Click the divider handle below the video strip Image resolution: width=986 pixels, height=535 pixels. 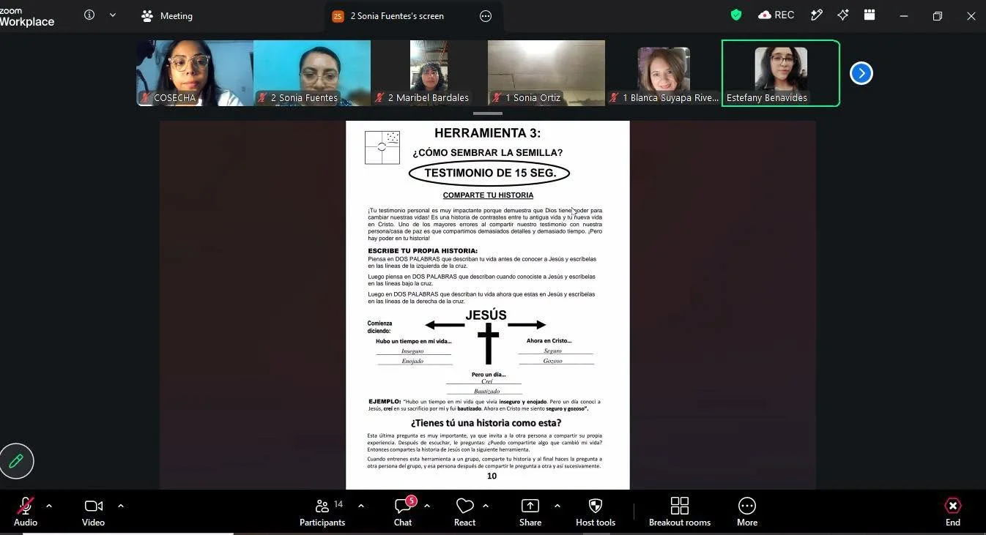point(488,113)
